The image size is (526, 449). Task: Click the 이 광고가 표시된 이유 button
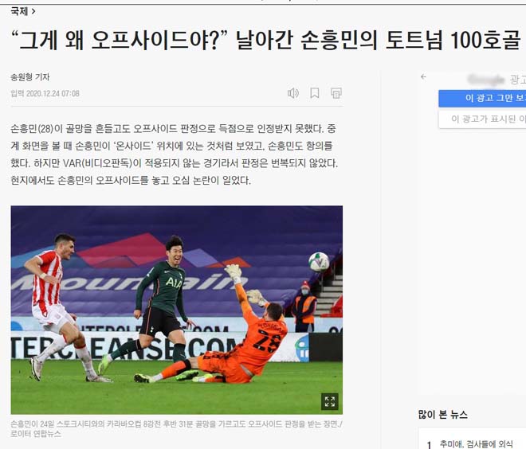click(482, 119)
